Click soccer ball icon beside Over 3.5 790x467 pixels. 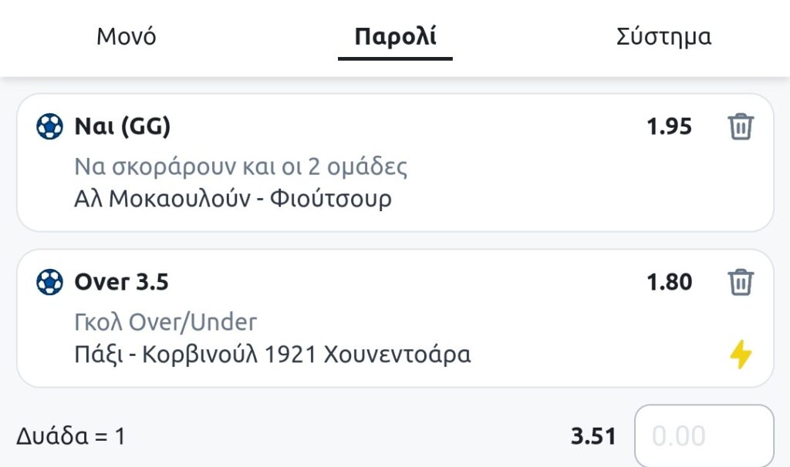(x=50, y=282)
